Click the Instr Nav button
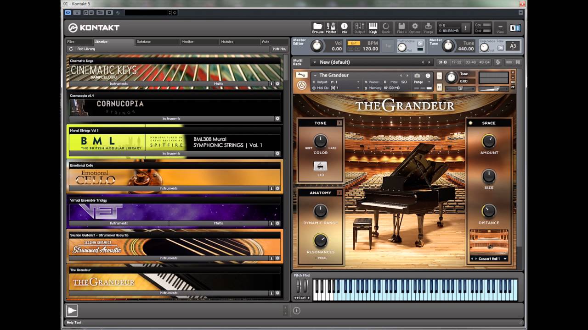The width and height of the screenshot is (588, 330). [279, 49]
